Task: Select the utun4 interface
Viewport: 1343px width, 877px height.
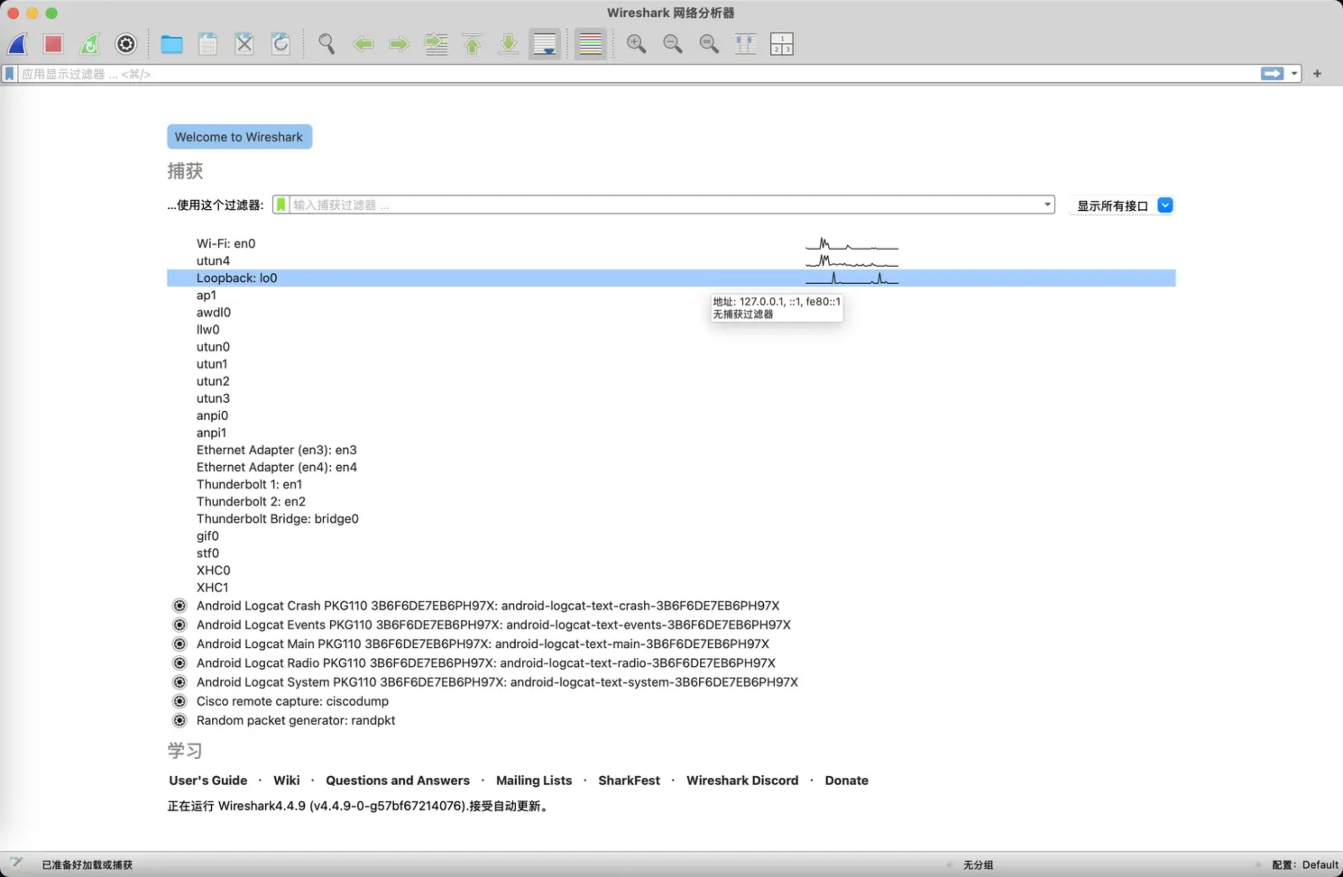Action: [x=671, y=260]
